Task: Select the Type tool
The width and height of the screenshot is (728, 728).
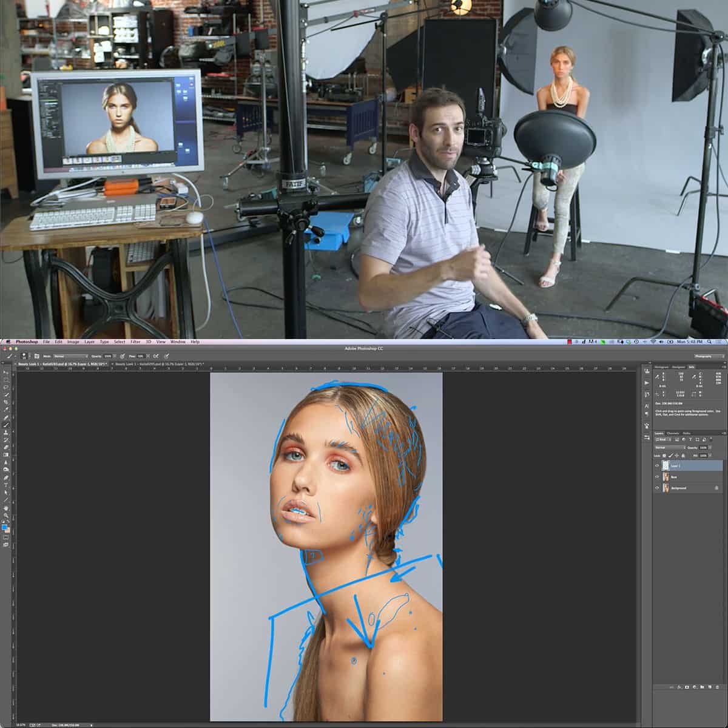Action: pyautogui.click(x=6, y=485)
